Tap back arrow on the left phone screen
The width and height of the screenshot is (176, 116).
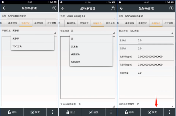pos(4,8)
